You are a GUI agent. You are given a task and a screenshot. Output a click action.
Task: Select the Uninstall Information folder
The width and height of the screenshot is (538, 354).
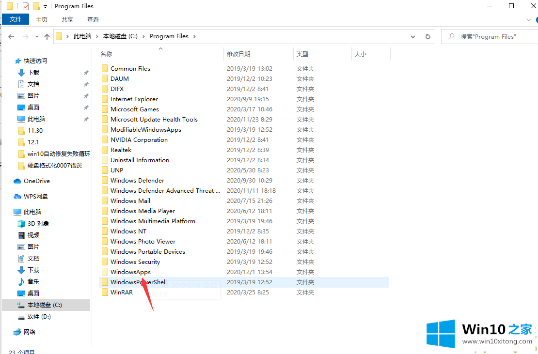pyautogui.click(x=140, y=160)
